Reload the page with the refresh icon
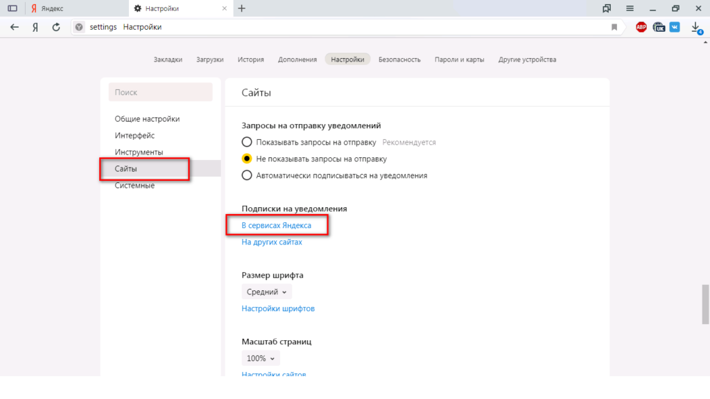The image size is (710, 399). (x=56, y=27)
